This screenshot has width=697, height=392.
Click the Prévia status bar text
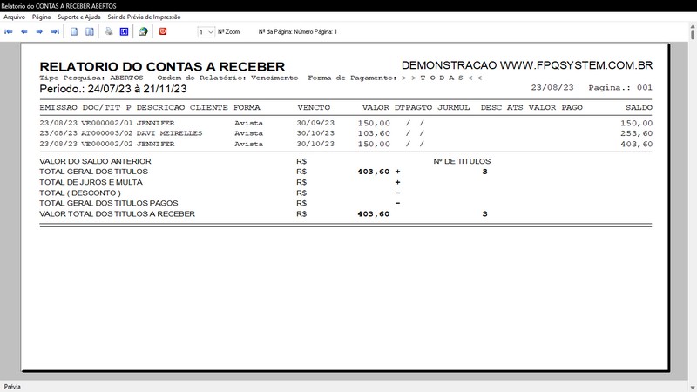click(x=12, y=387)
